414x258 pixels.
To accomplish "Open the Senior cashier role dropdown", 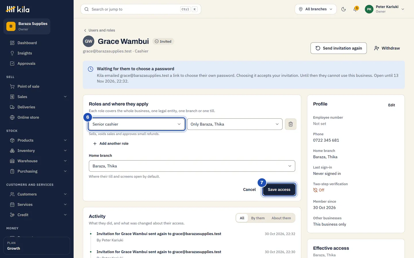I will point(137,124).
